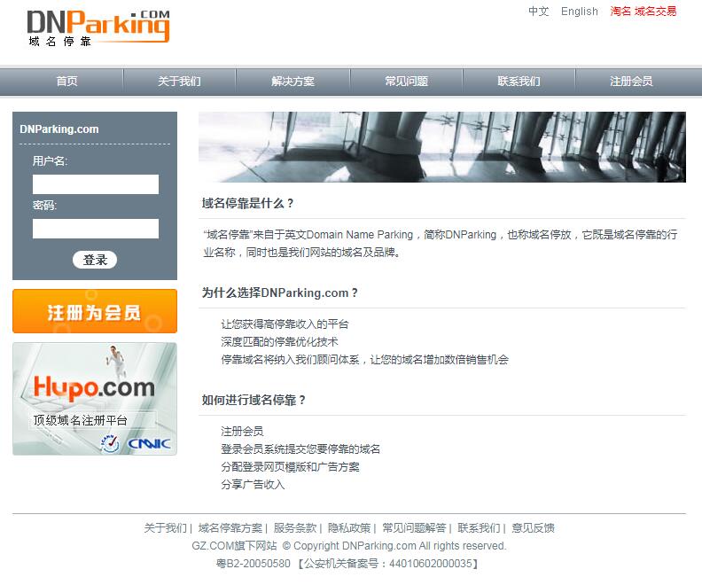
Task: Click the DNParking.com logo
Action: click(x=98, y=27)
